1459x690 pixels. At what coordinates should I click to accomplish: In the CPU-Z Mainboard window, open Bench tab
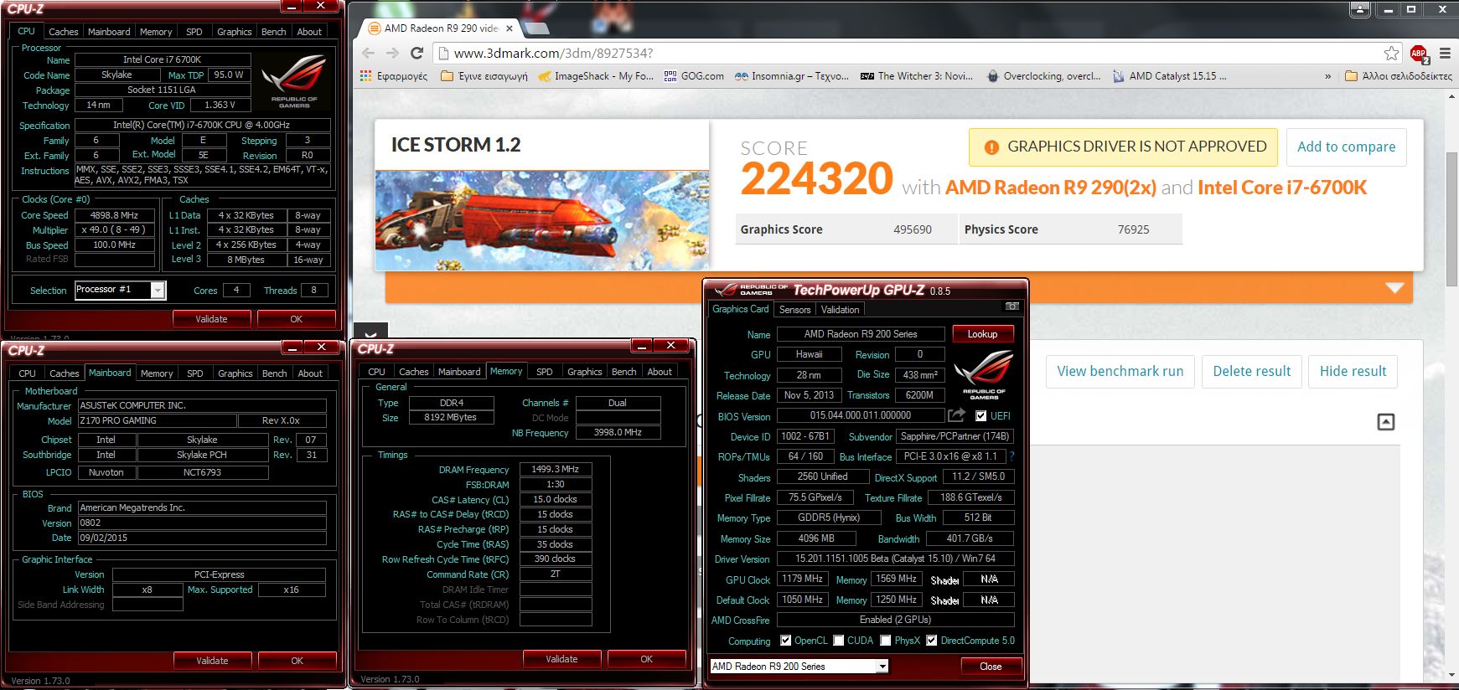274,373
